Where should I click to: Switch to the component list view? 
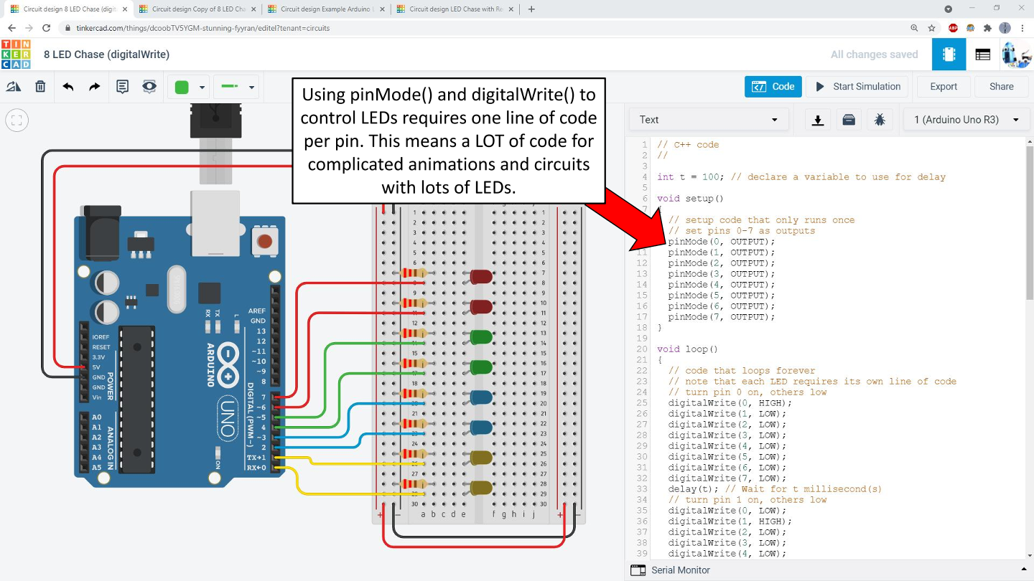[x=983, y=55]
